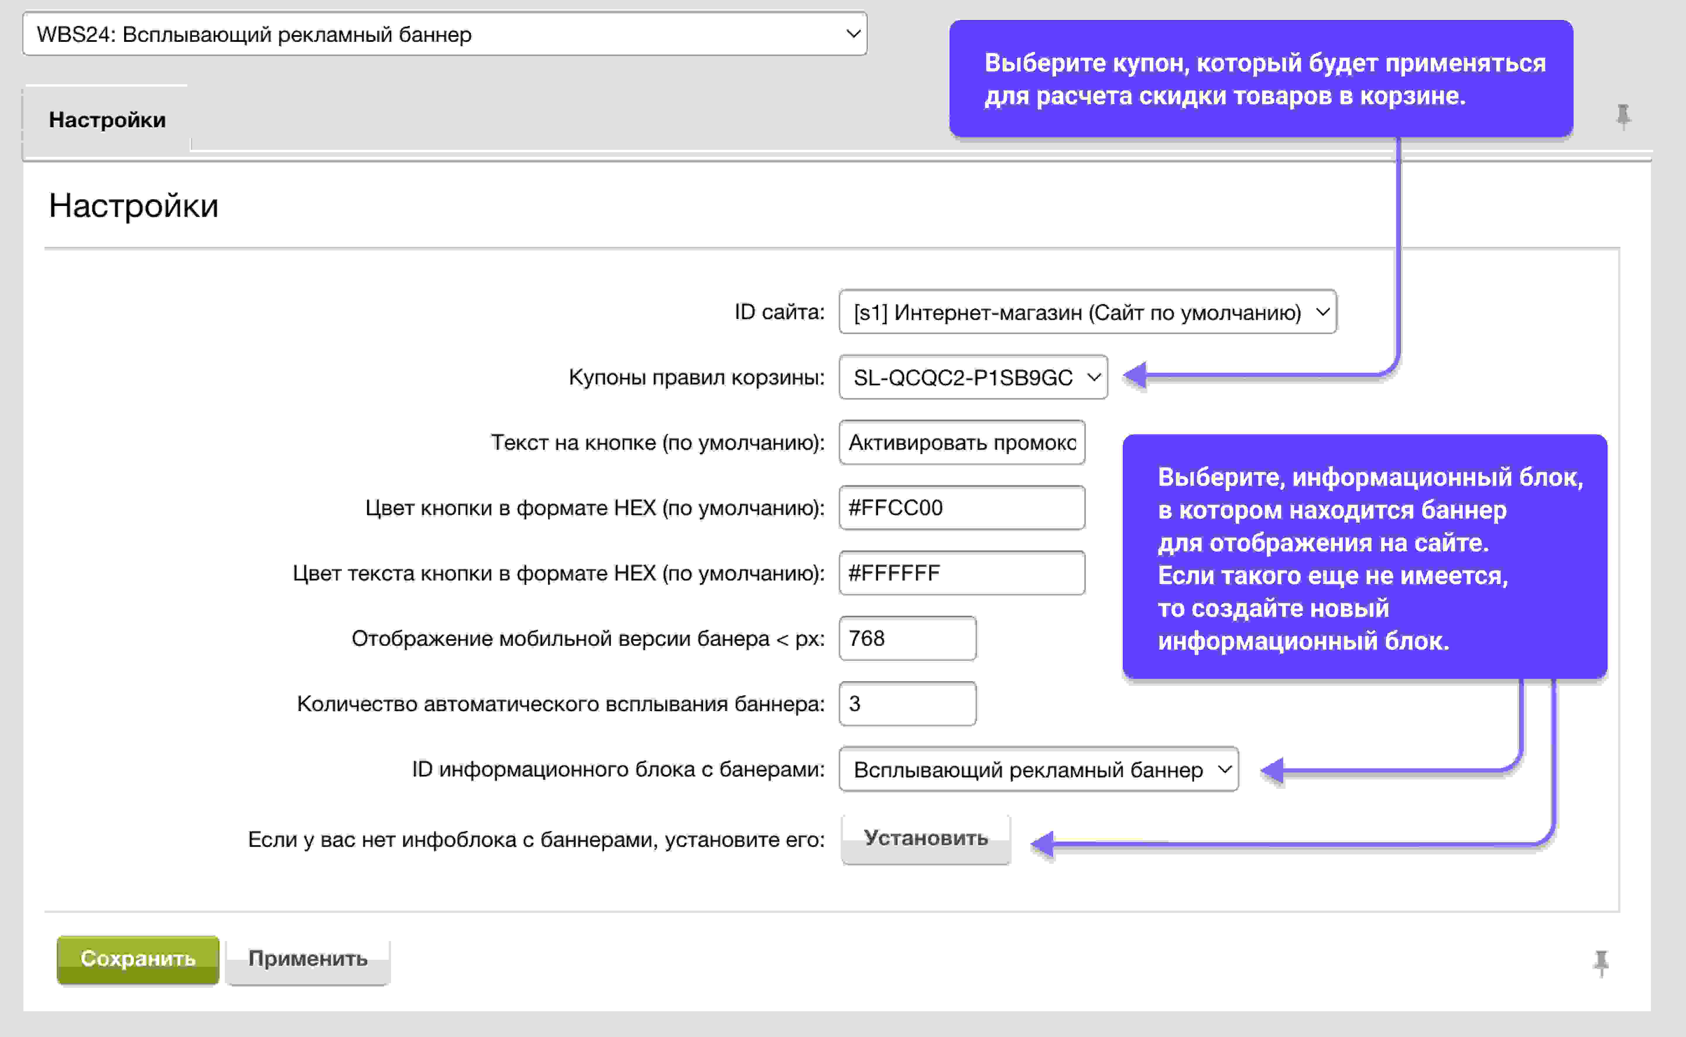This screenshot has height=1037, width=1686.
Task: Click label Если у вас нет инфоблока
Action: point(537,839)
